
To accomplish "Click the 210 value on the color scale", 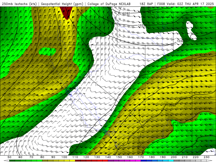I will [185, 157].
